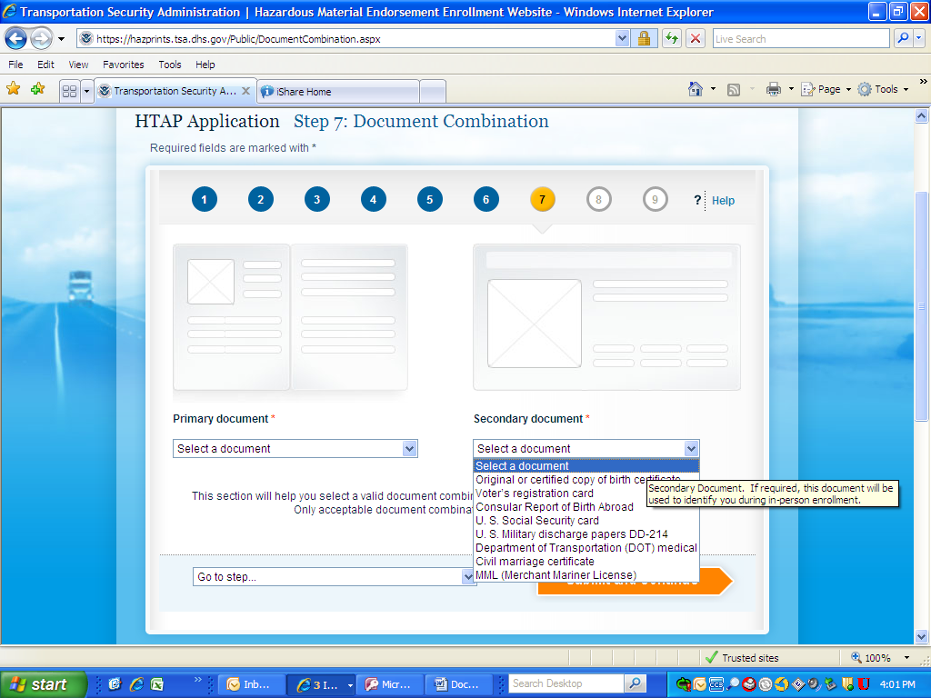Switch to the iShare Home tab

338,92
